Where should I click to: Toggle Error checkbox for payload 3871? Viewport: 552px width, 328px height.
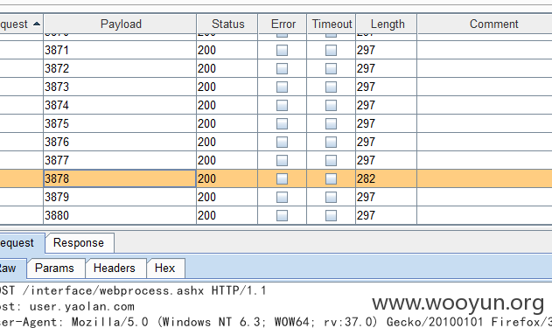tap(282, 51)
